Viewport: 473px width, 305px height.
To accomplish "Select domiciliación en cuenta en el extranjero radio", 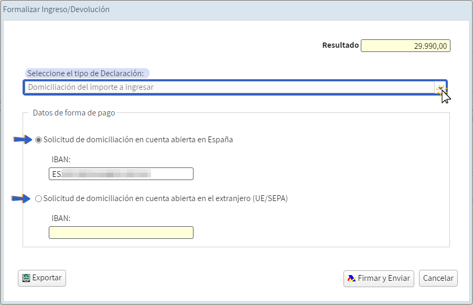I will (x=38, y=199).
